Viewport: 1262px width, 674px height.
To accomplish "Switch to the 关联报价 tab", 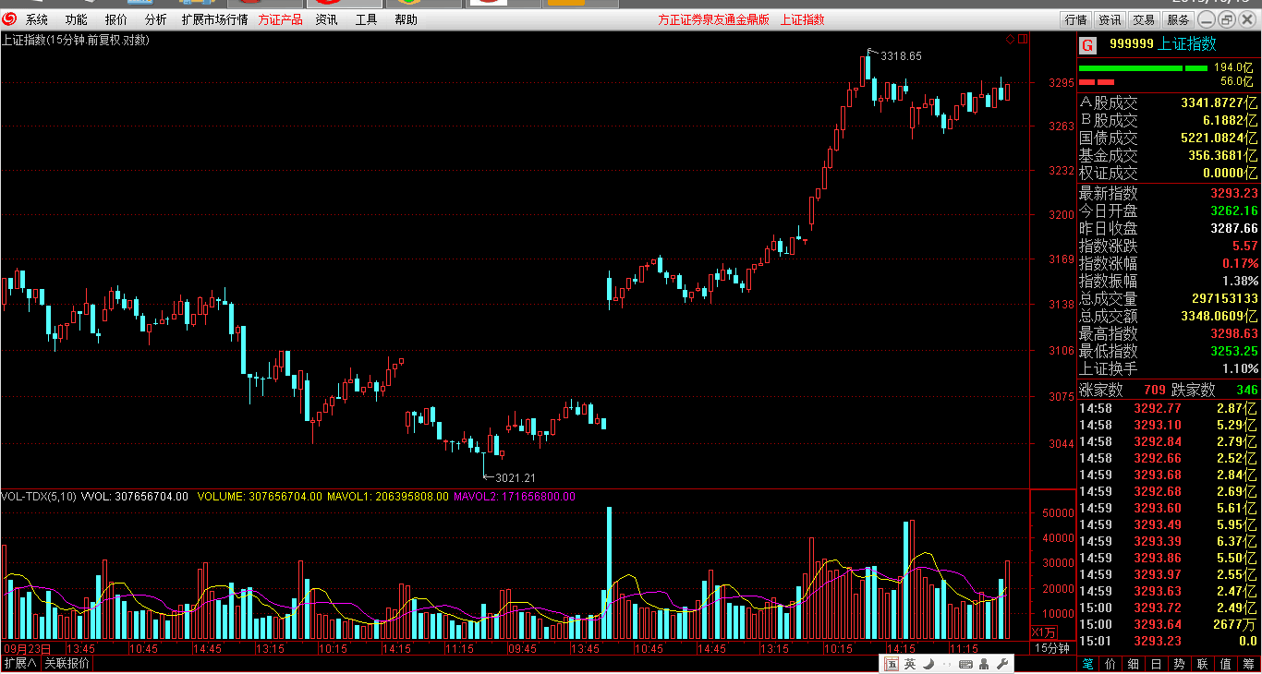I will coord(67,663).
